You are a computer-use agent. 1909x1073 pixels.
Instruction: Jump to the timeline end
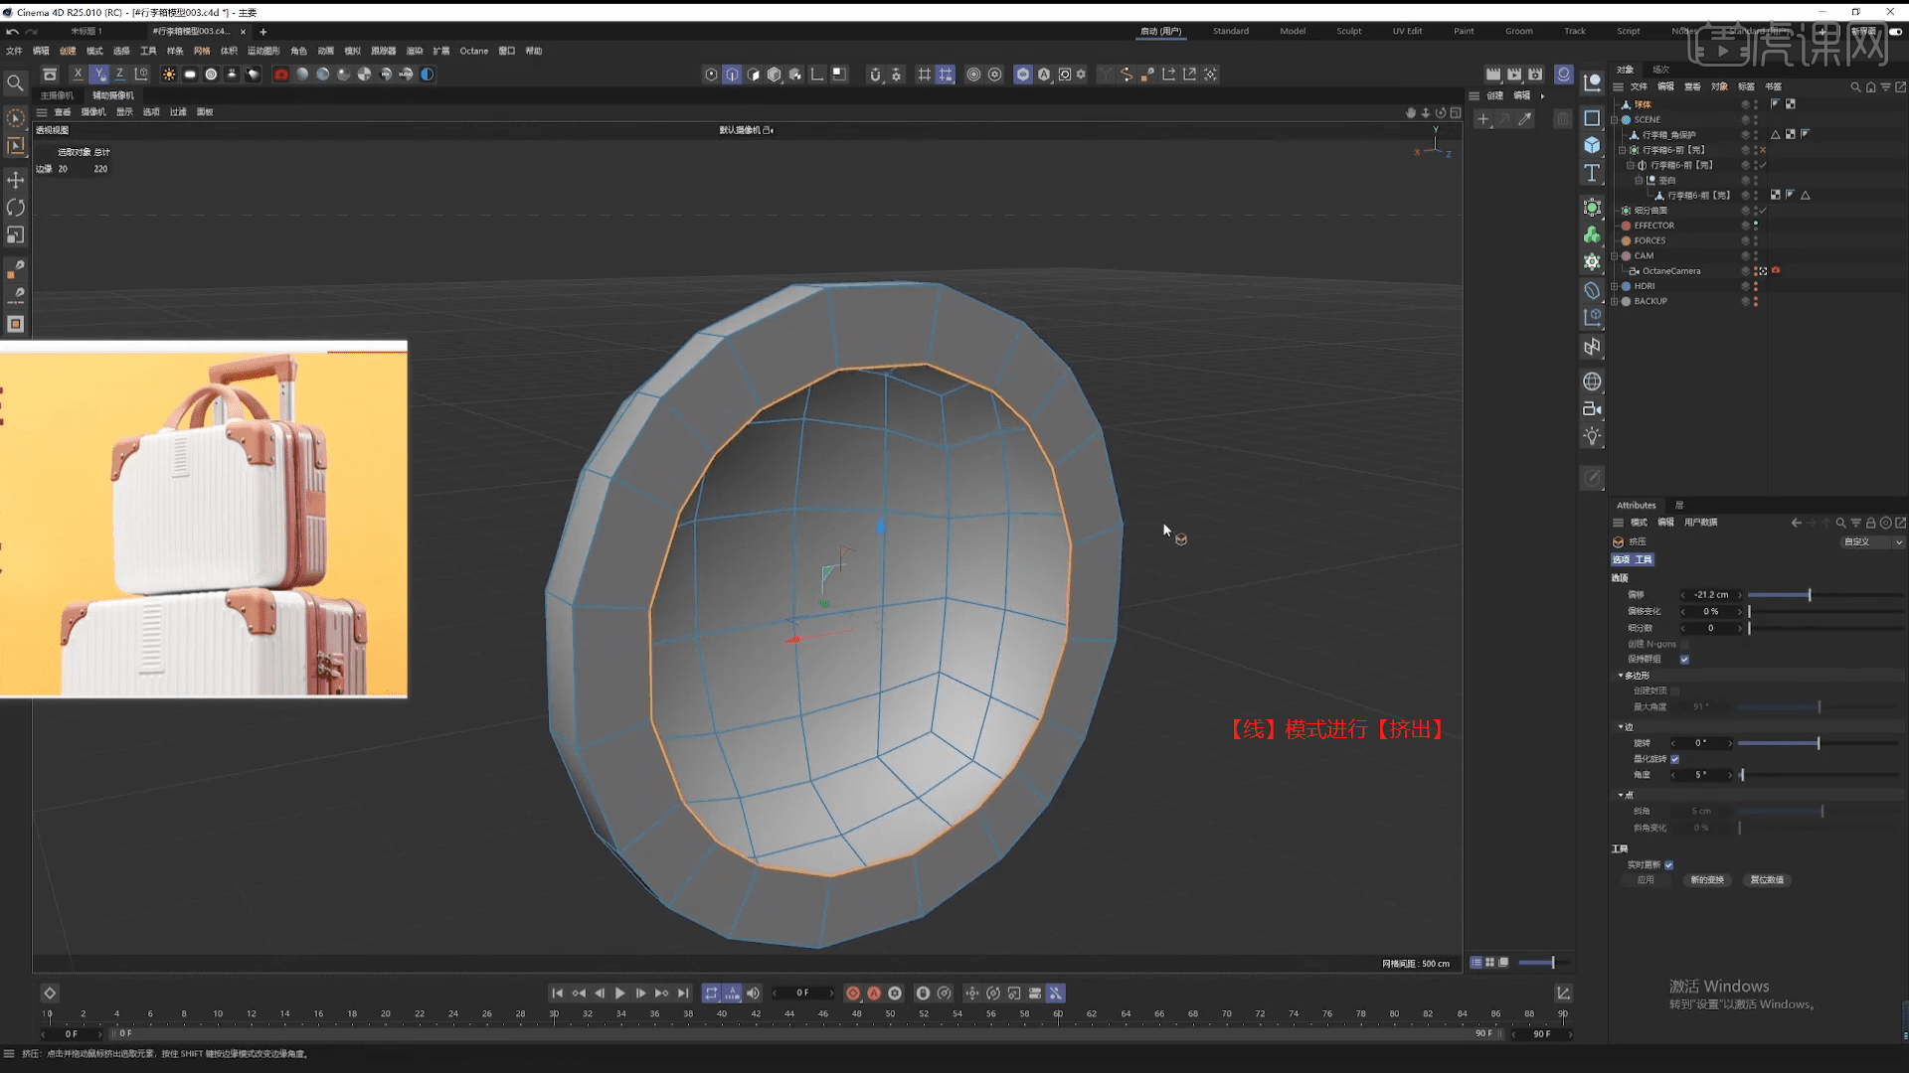(683, 993)
